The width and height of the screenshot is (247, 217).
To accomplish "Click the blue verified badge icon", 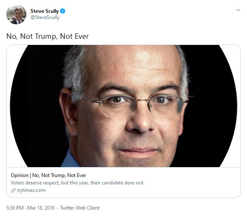I will coord(63,11).
